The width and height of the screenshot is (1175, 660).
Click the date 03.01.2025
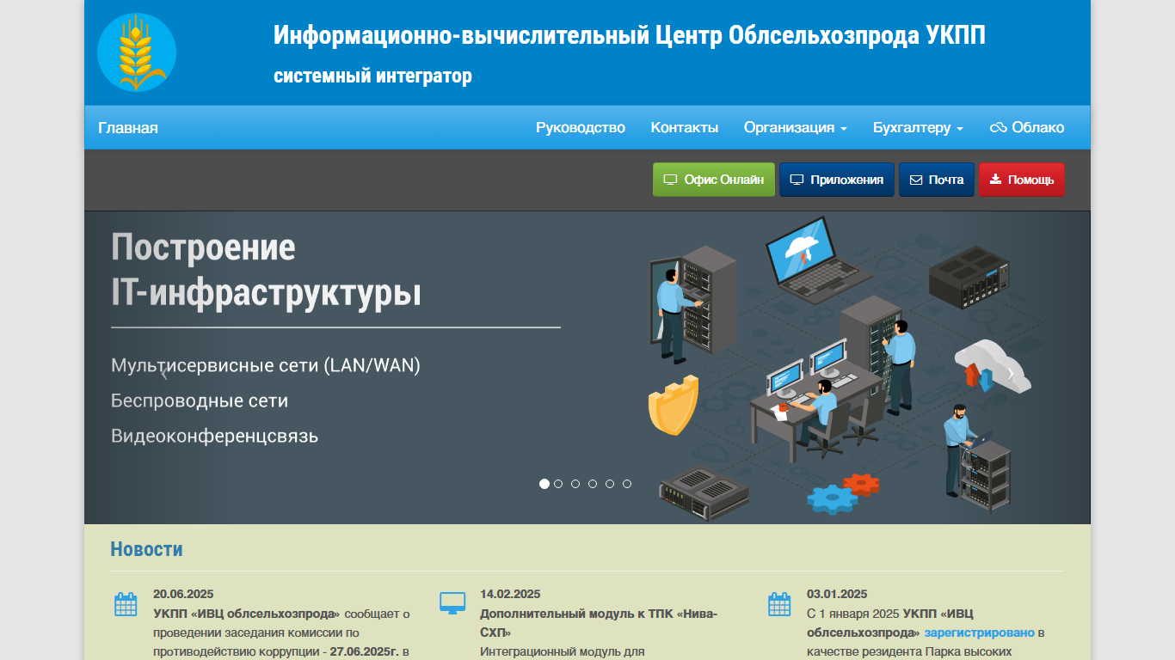(837, 594)
